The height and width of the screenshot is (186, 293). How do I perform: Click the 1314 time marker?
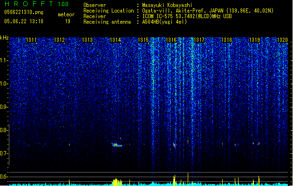point(116,40)
